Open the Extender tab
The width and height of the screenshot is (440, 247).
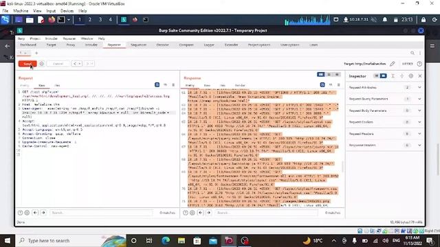[231, 45]
